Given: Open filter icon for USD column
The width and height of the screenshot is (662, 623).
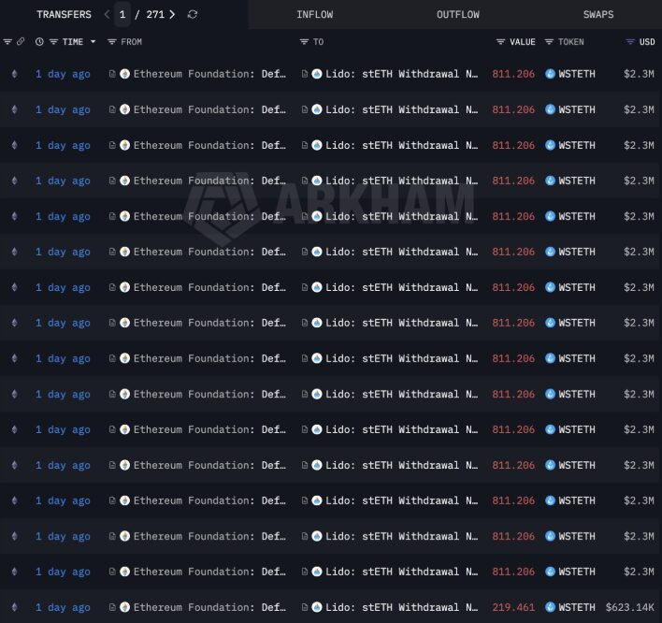Looking at the screenshot, I should click(630, 42).
